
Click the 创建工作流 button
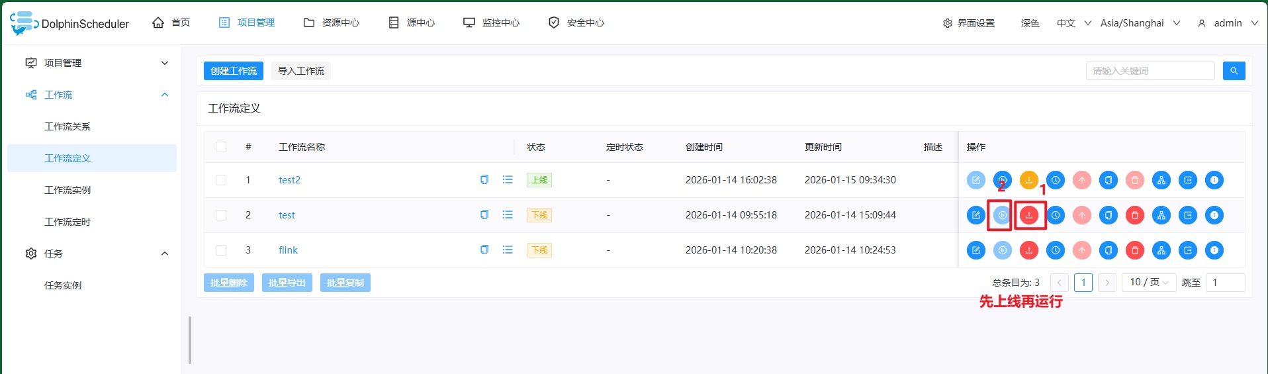point(233,71)
